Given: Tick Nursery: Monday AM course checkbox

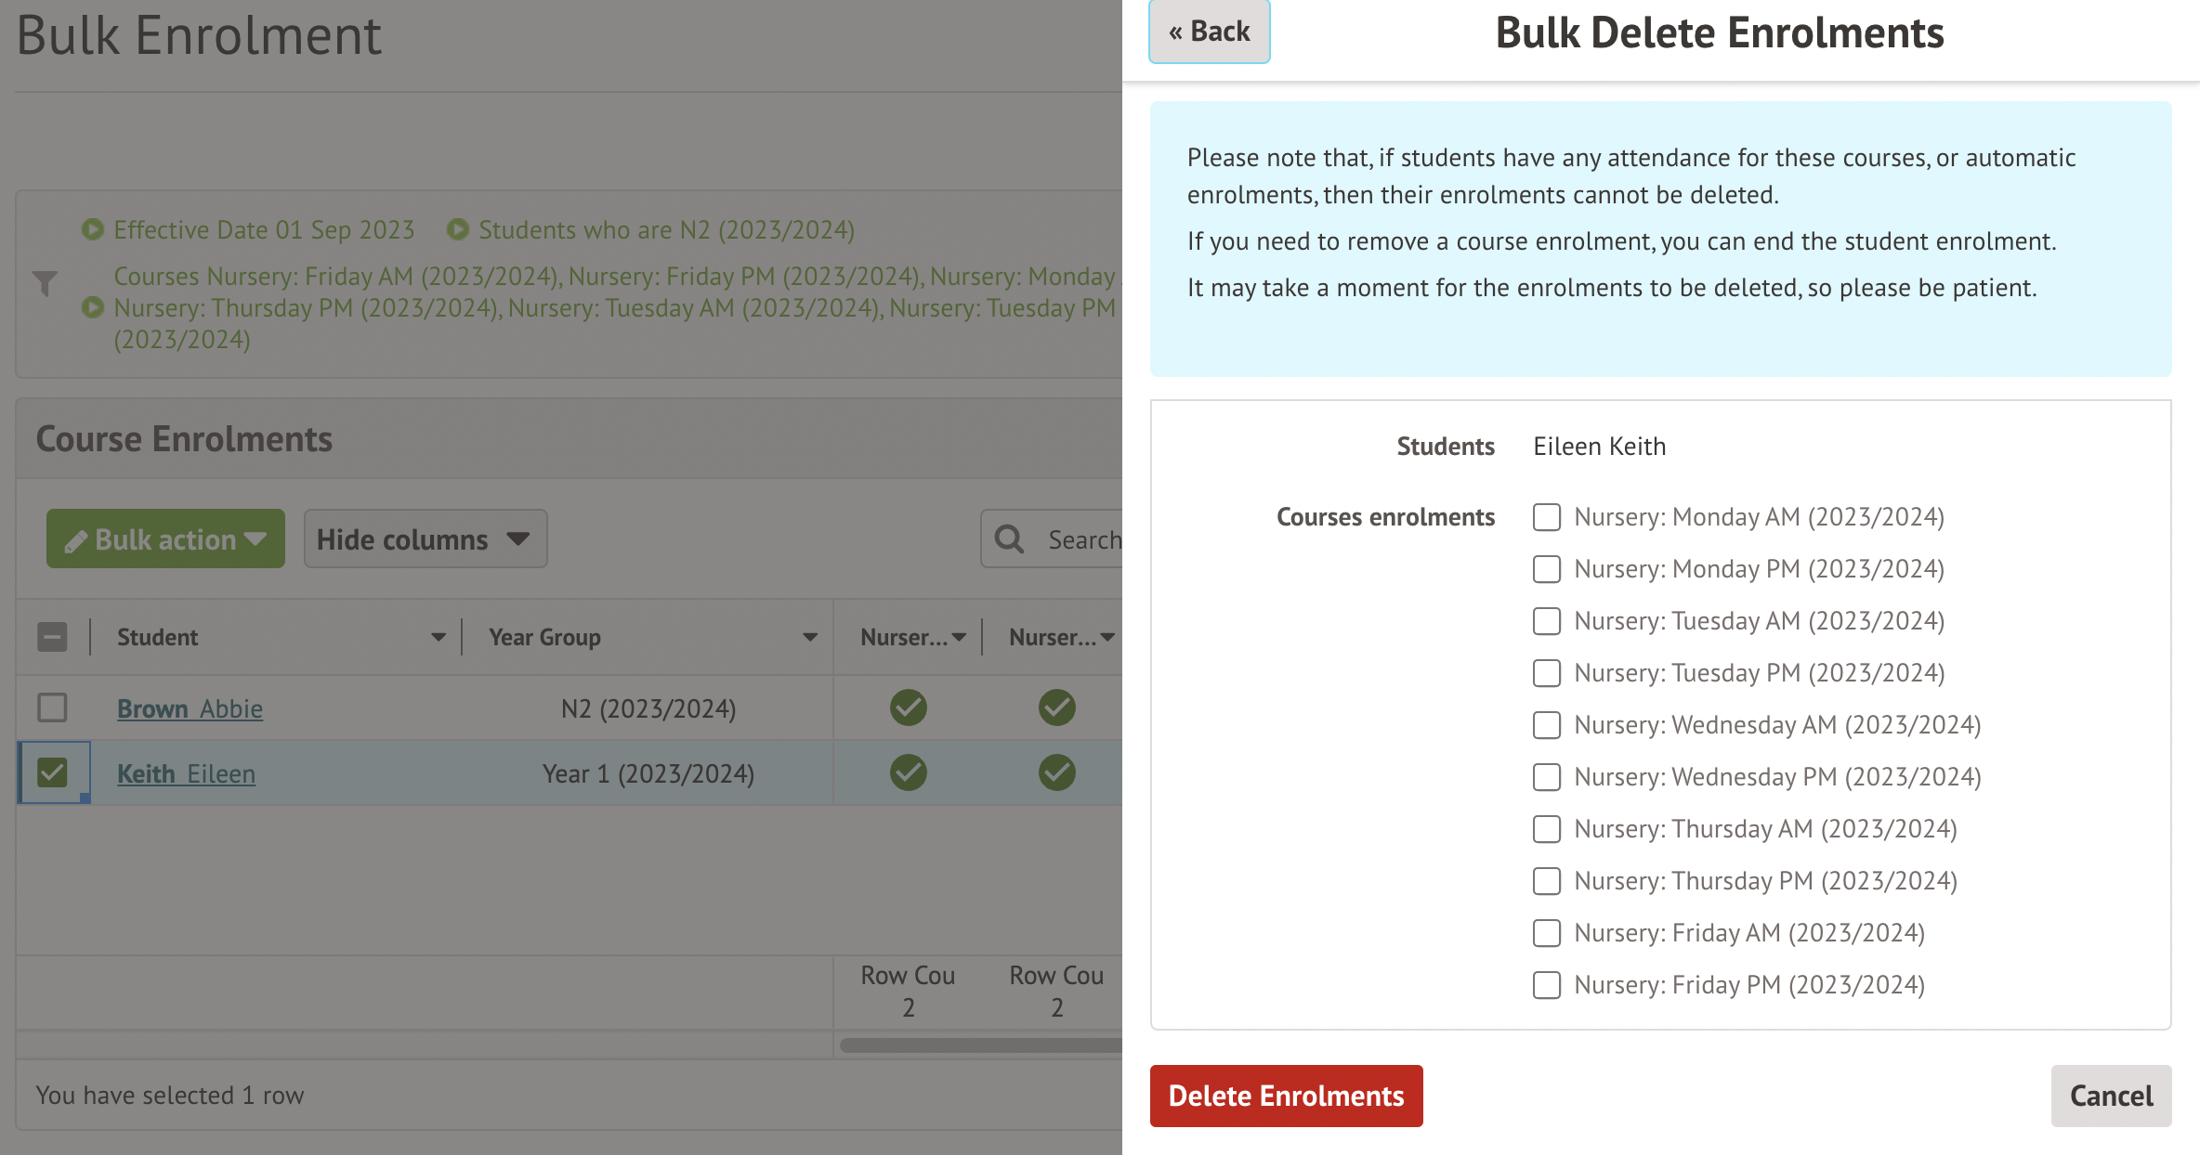Looking at the screenshot, I should 1546,517.
